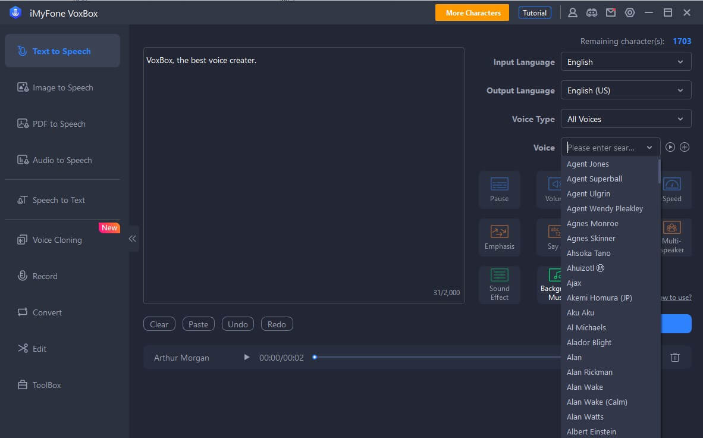Go to Audio to Speech
Screen dimensions: 703x438
62,160
